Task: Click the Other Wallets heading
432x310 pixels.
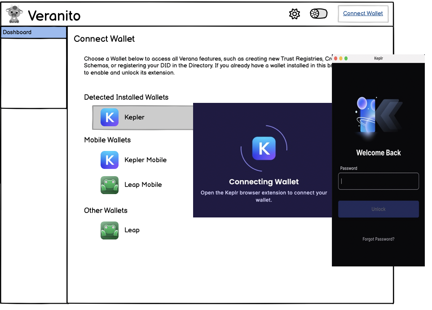Action: pyautogui.click(x=106, y=211)
